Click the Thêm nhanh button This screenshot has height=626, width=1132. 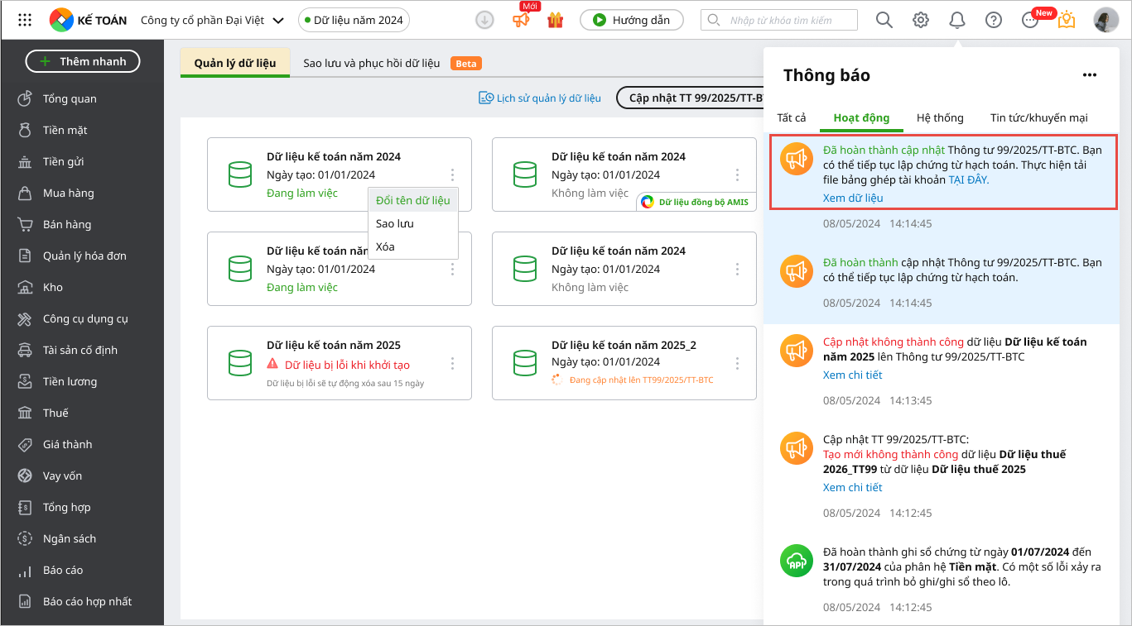(x=83, y=61)
